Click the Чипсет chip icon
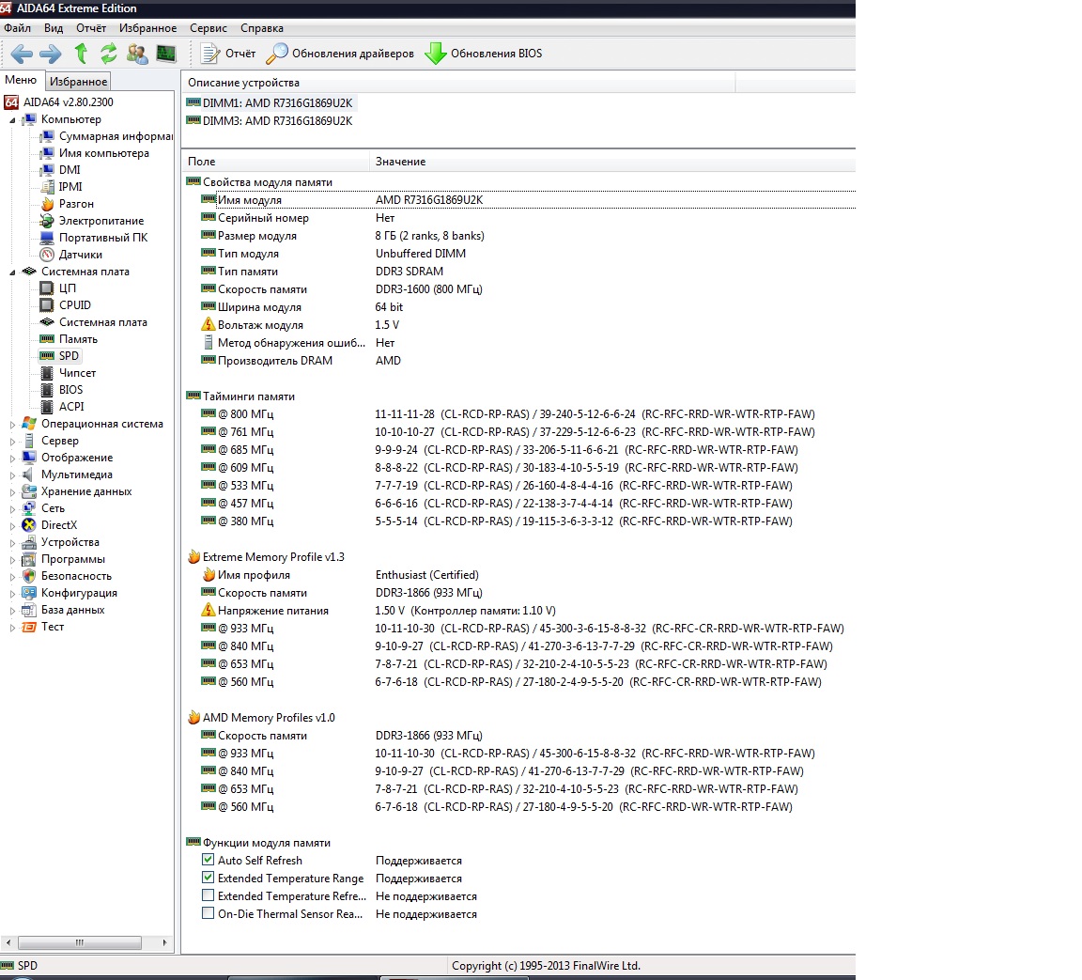The height and width of the screenshot is (980, 1082). pos(47,373)
